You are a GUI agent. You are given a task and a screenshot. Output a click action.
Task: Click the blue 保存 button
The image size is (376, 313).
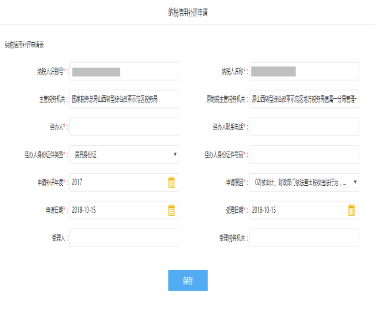pyautogui.click(x=188, y=280)
